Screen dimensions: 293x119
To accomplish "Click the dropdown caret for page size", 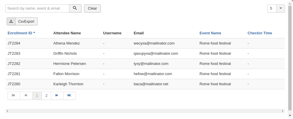I will (280, 8).
